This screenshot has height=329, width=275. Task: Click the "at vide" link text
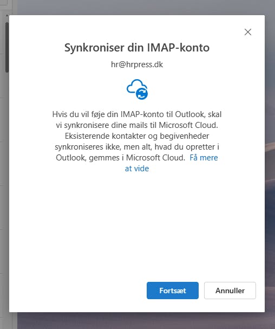click(137, 169)
